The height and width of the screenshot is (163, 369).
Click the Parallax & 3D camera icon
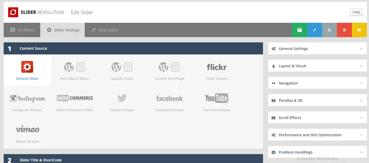[274, 100]
